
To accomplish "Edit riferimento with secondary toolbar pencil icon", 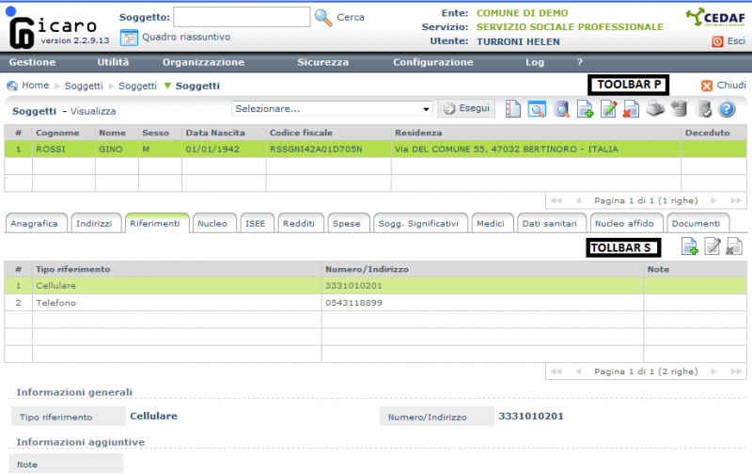I will click(x=713, y=246).
